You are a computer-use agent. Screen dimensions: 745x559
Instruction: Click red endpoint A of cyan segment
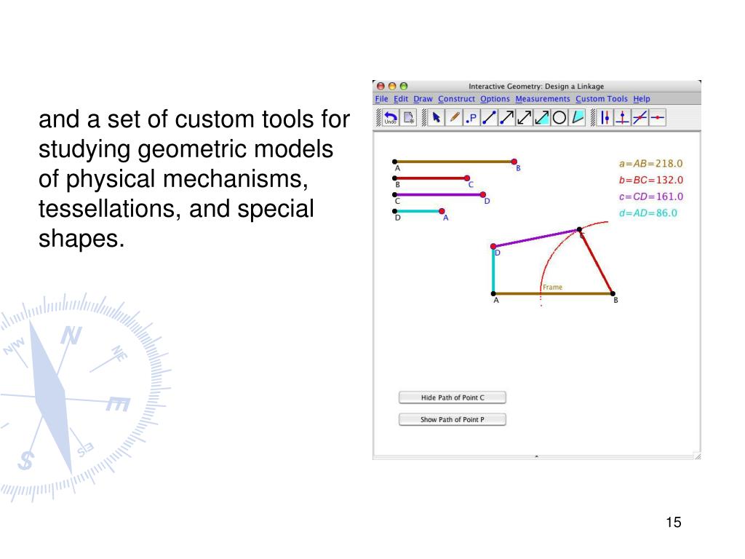pyautogui.click(x=442, y=211)
